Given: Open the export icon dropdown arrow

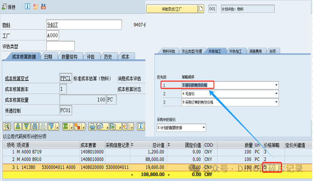Looking at the screenshot, I should click(119, 127).
